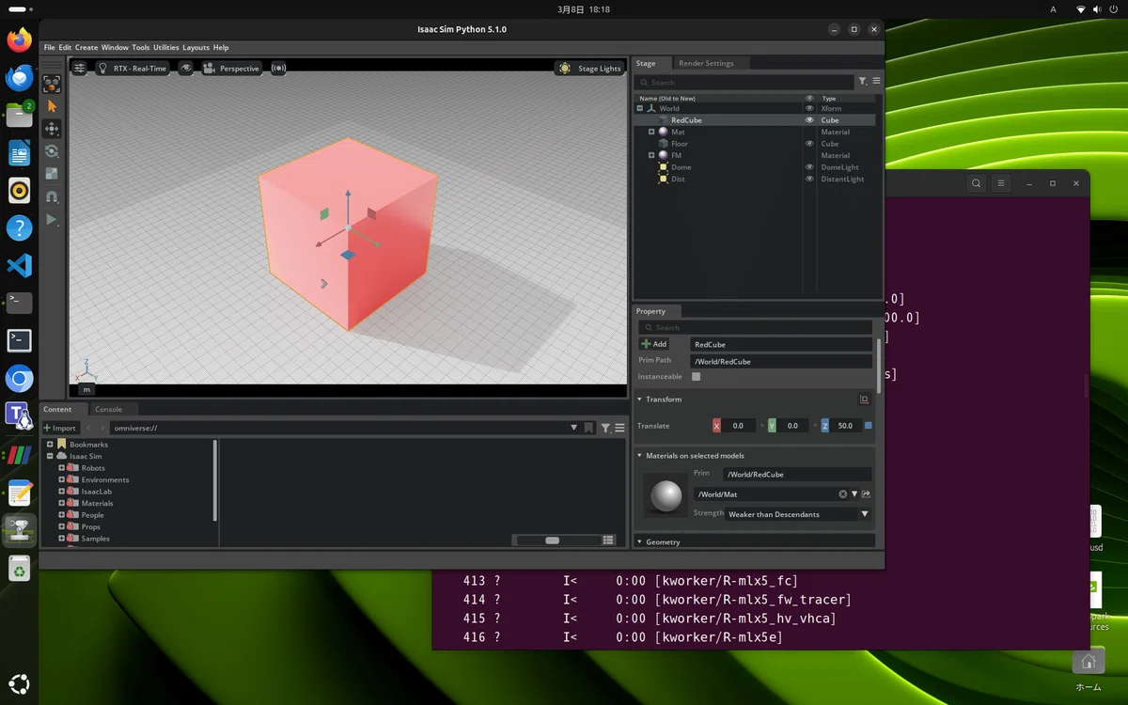Check the Instanceable checkbox

point(697,376)
